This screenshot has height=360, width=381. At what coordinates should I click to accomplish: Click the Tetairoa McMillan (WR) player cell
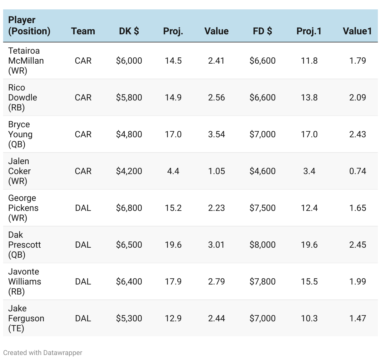pos(26,61)
